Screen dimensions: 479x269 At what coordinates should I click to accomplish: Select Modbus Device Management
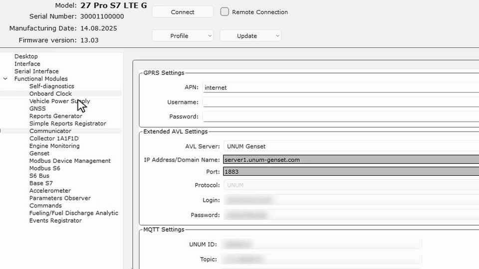pos(70,161)
